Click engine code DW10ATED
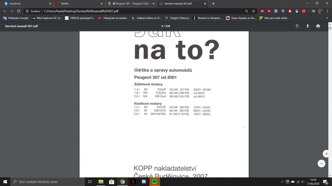This screenshot has width=332, height=186. pyautogui.click(x=158, y=114)
